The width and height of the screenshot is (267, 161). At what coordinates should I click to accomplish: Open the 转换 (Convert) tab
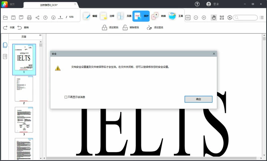(159, 16)
